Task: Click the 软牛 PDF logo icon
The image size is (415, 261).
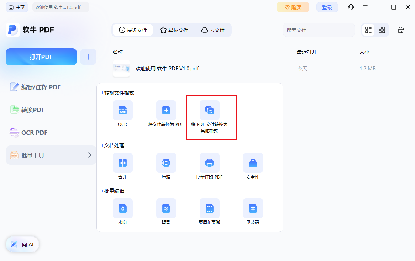Action: pyautogui.click(x=12, y=30)
